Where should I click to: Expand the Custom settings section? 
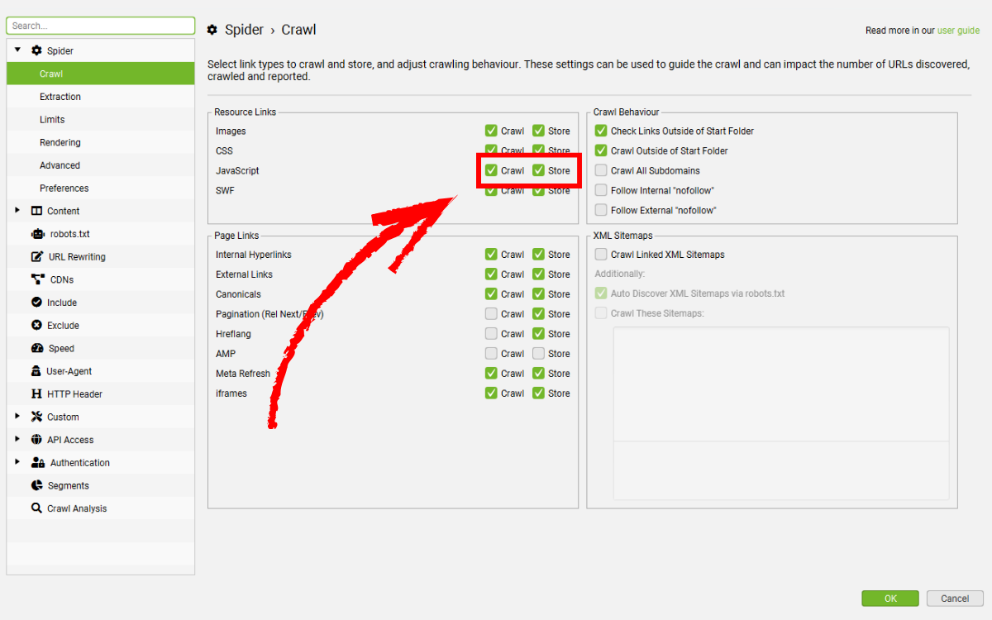click(x=17, y=417)
